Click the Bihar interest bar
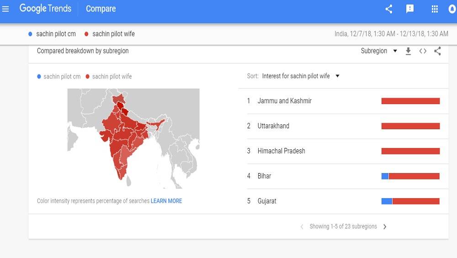This screenshot has height=258, width=457. [410, 176]
